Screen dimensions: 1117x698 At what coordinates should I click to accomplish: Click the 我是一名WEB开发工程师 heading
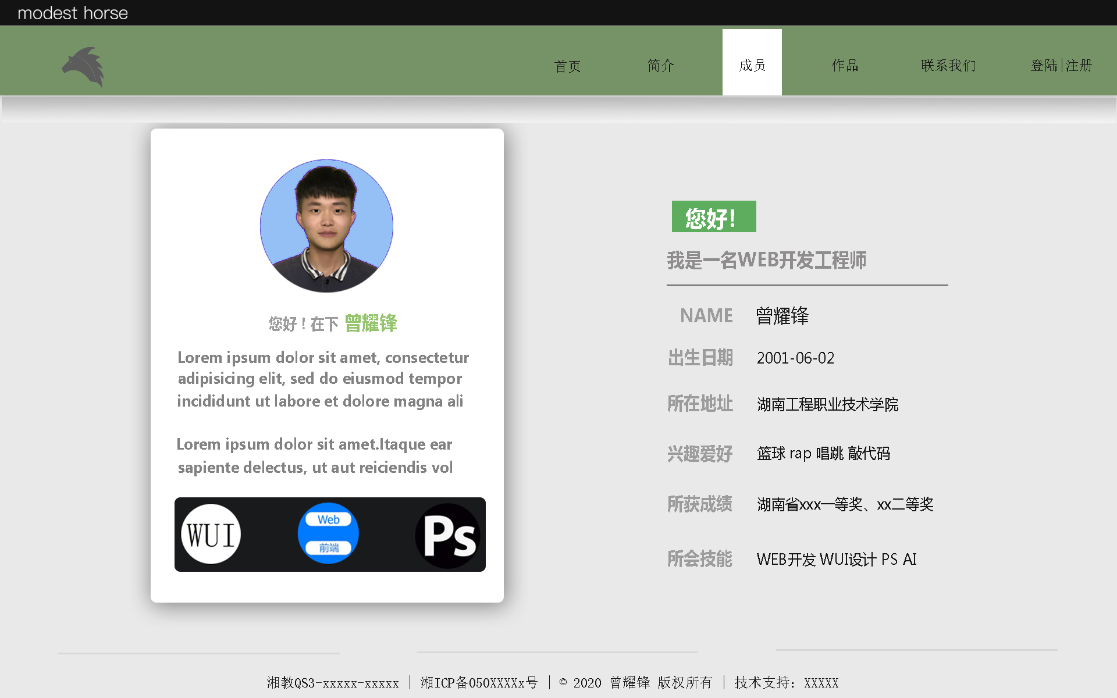766,260
